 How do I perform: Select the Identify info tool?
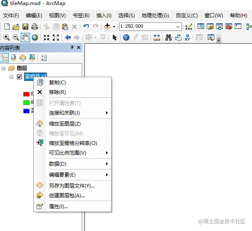coord(126,38)
